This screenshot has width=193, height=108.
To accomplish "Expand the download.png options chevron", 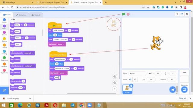I will click(30, 98).
